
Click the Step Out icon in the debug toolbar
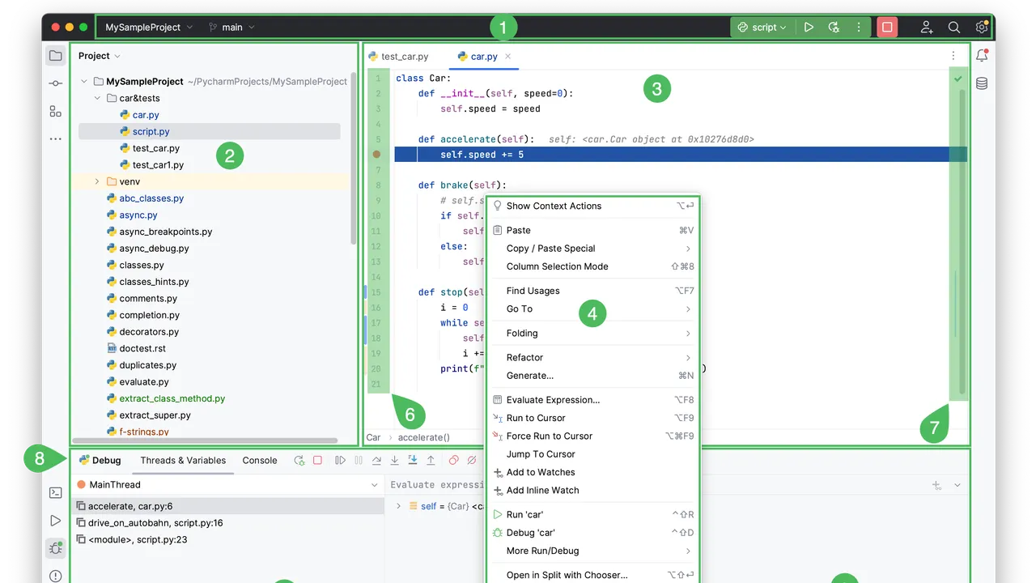coord(431,460)
